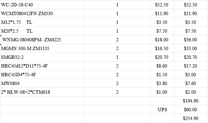Screen dimensions: 208x123
Task: Select the WC-2D-58-C40 cell
Action: 42,5
